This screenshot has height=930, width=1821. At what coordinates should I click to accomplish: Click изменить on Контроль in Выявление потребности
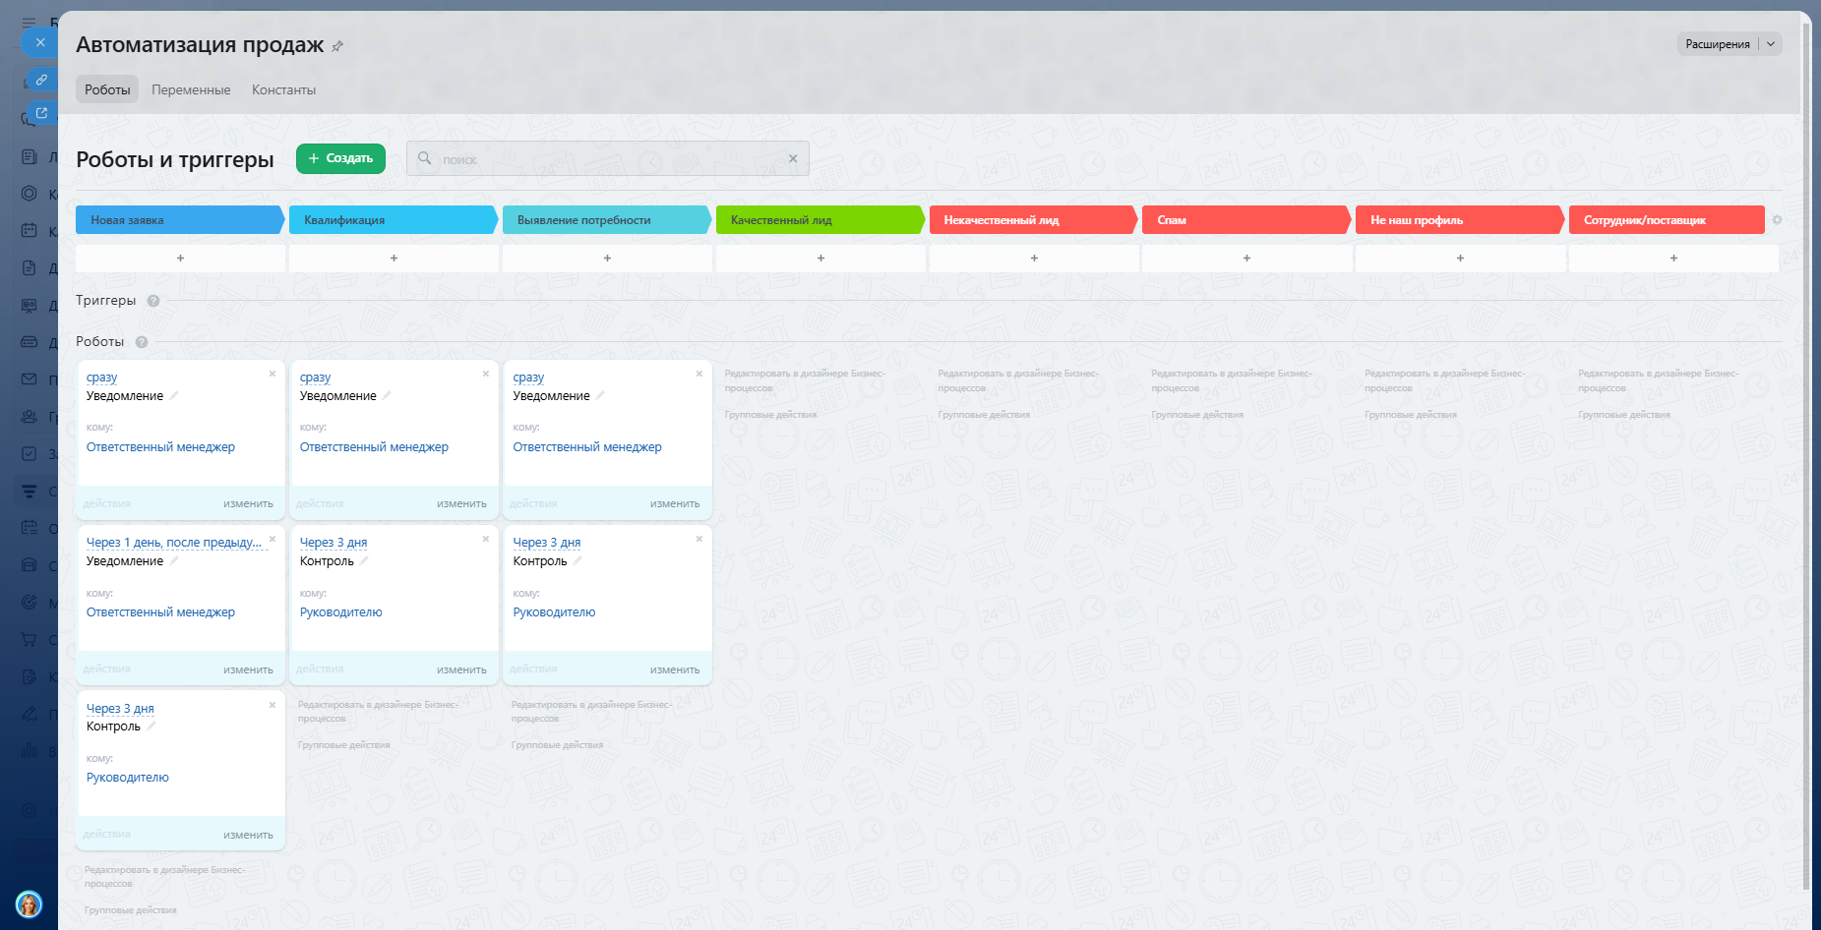pyautogui.click(x=675, y=669)
